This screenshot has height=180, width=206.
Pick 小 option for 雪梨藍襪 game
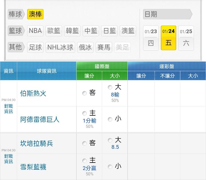pos(110,167)
